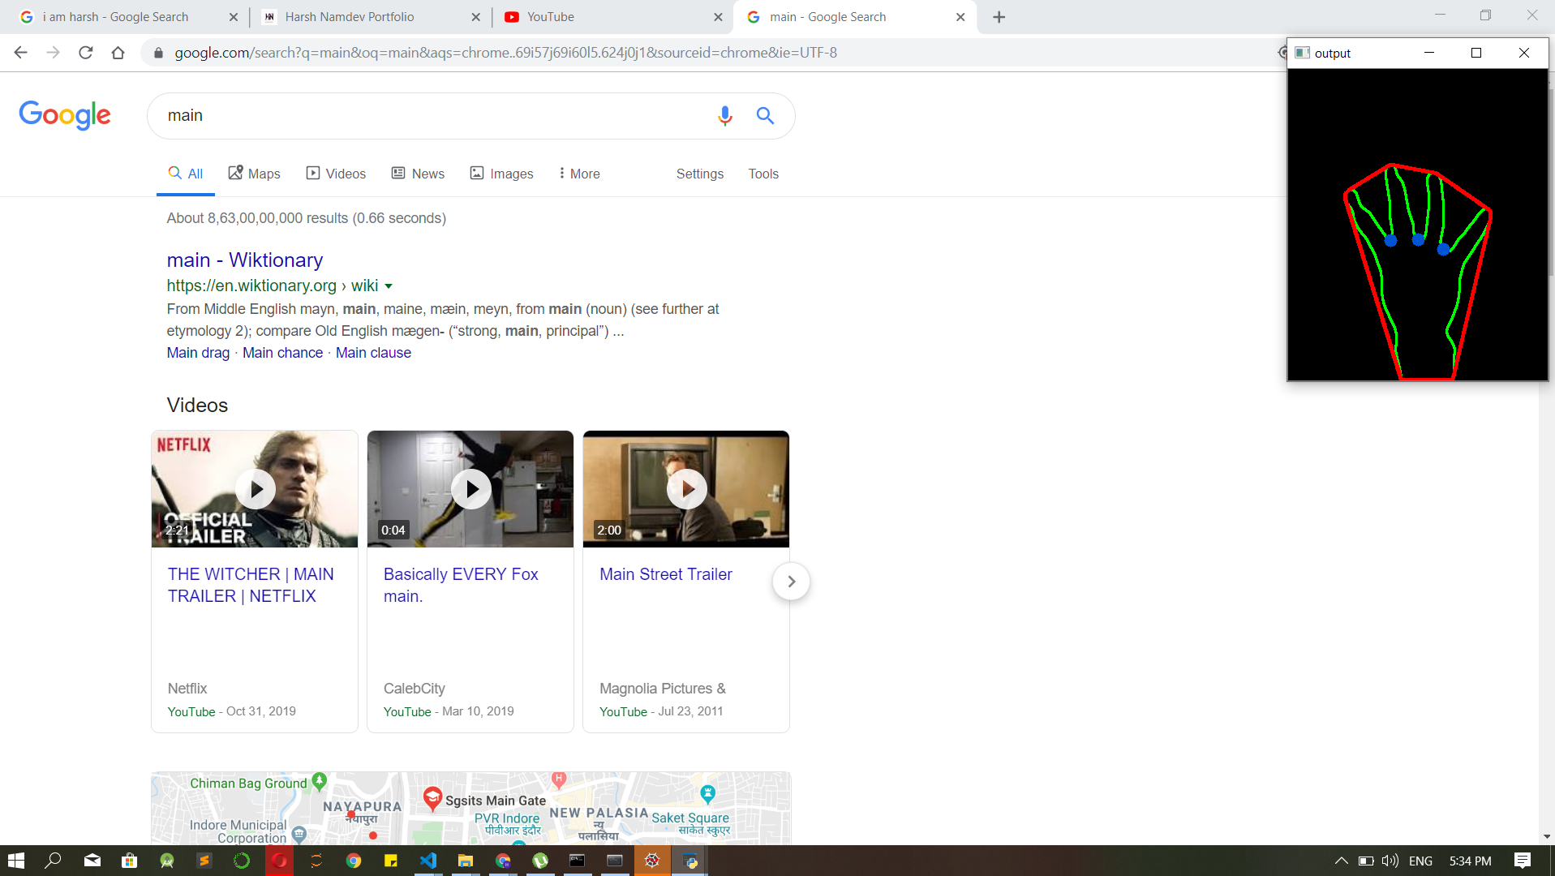This screenshot has height=876, width=1555.
Task: Open the Mail app from taskbar
Action: (92, 861)
